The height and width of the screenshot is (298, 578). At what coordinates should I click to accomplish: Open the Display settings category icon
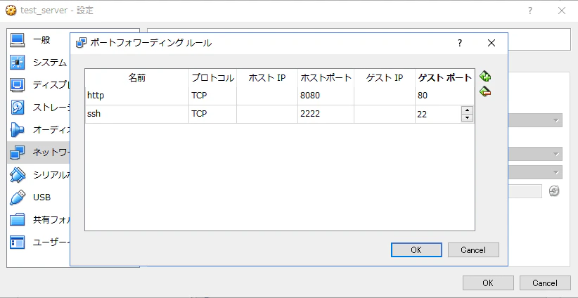(x=17, y=85)
